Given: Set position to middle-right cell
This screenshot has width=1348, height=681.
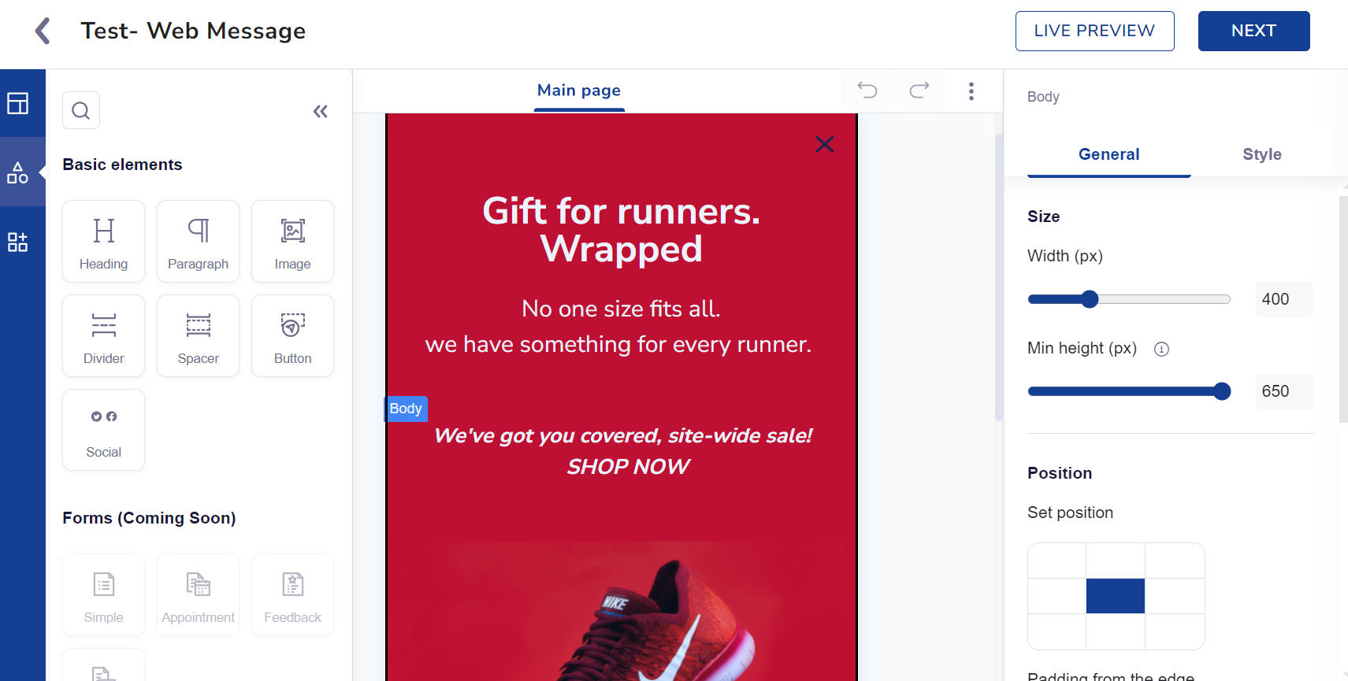Looking at the screenshot, I should [x=1175, y=596].
